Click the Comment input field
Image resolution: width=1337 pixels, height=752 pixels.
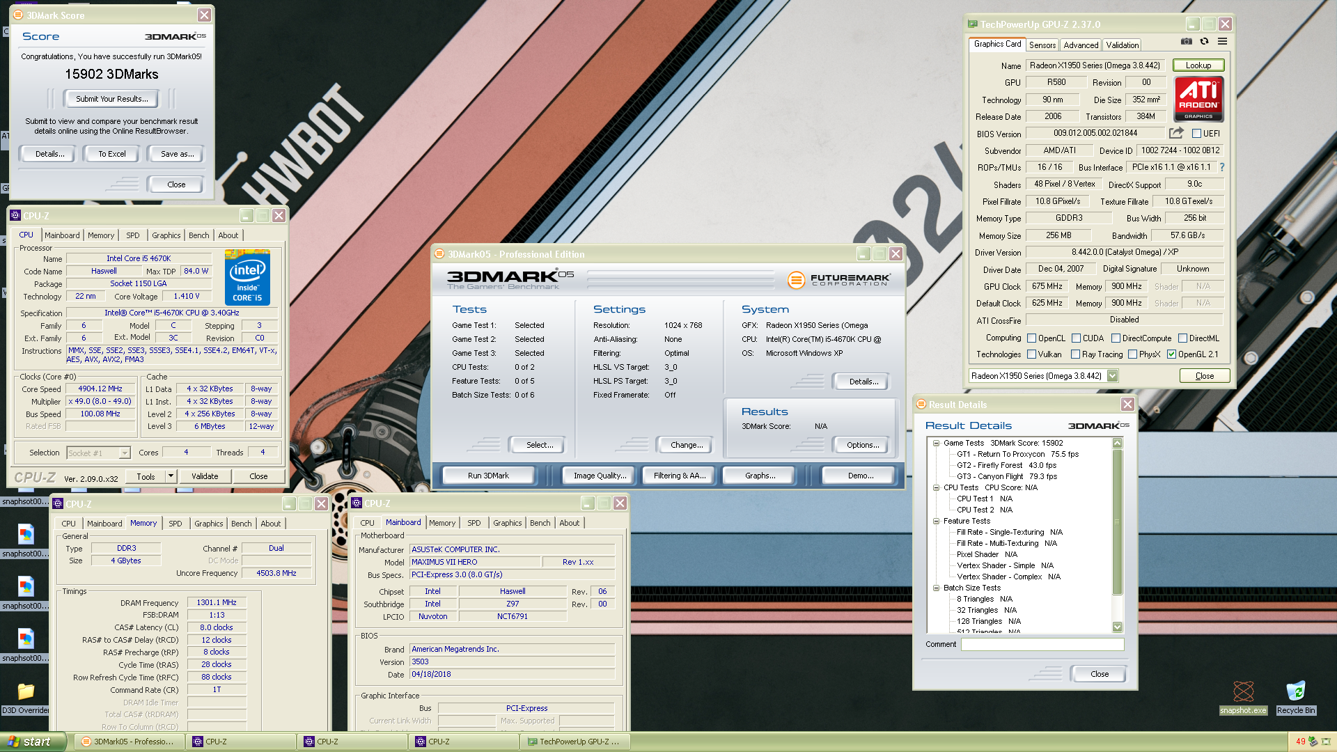(x=1042, y=645)
